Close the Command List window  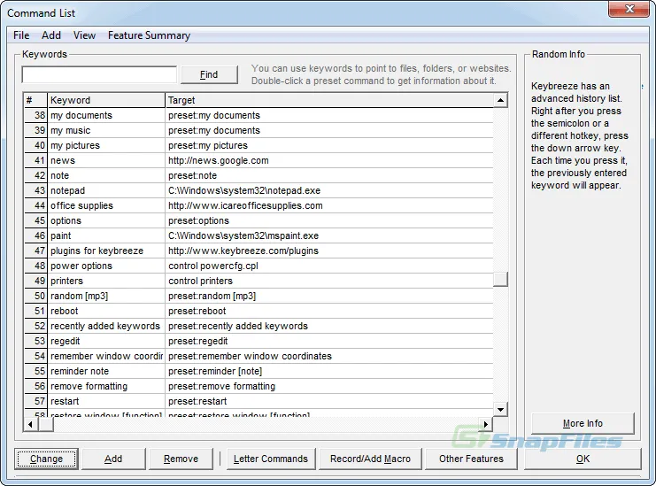click(x=629, y=9)
